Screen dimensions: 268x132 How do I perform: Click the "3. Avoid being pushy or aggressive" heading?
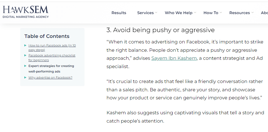tap(161, 30)
